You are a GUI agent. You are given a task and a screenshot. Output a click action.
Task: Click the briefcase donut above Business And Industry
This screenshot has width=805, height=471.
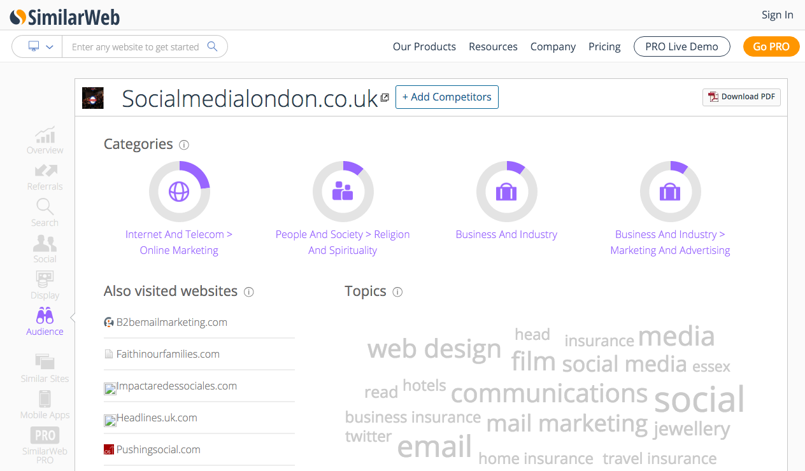506,192
